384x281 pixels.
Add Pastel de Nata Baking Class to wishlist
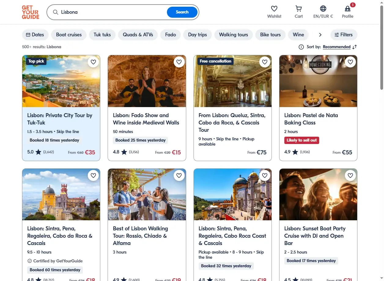pyautogui.click(x=350, y=62)
